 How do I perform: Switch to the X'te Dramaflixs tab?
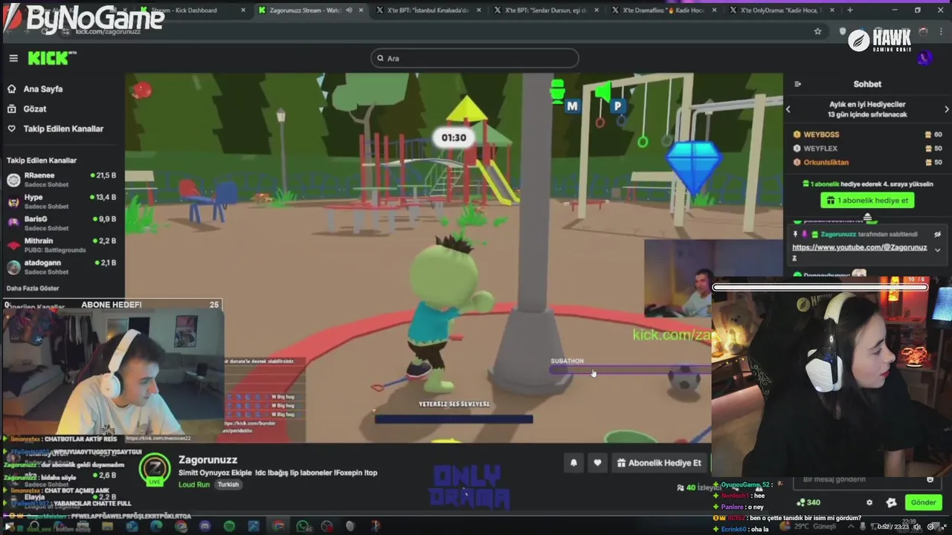tap(664, 10)
